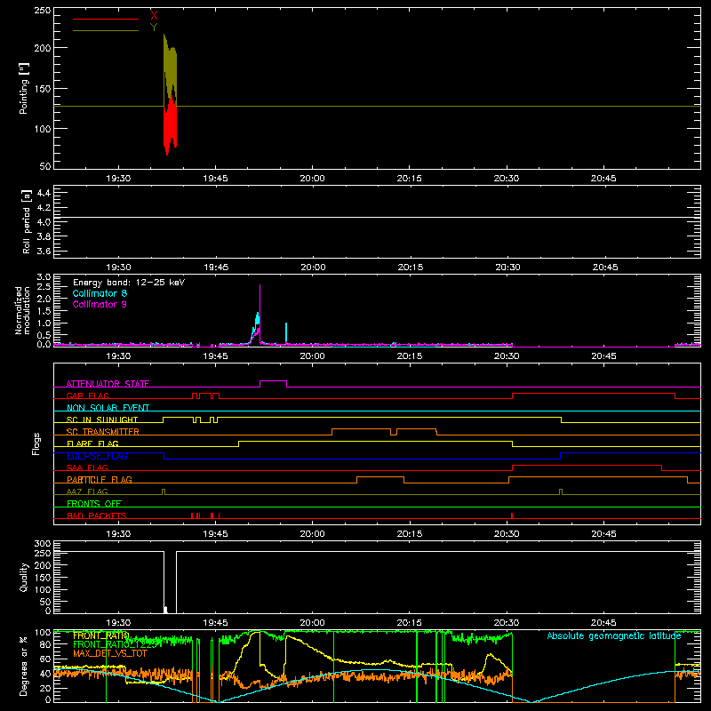
Task: Click 20:45 time label under Quality plot
Action: [x=603, y=623]
